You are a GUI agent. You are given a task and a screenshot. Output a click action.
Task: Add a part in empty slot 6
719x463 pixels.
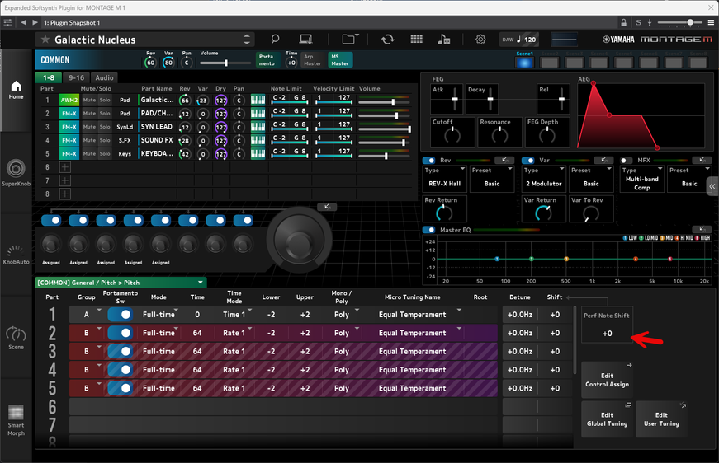click(x=64, y=166)
